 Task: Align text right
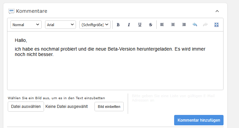coord(184,24)
